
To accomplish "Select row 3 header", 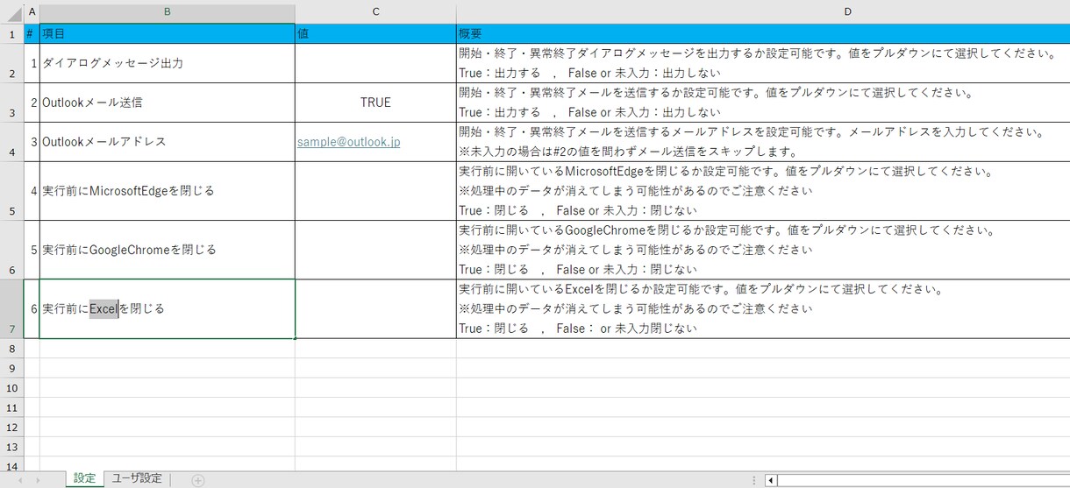I will (x=12, y=103).
